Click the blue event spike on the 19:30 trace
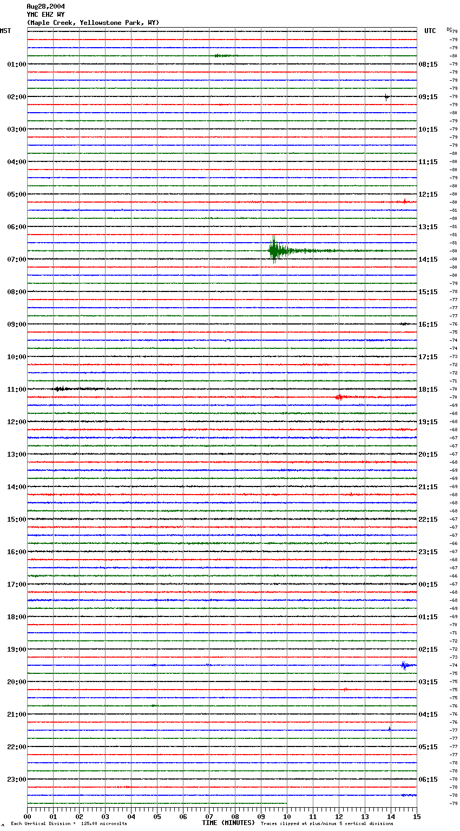Screen dimensions: 460x831 click(x=404, y=665)
